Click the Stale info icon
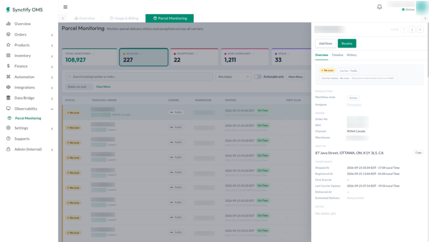This screenshot has height=242, width=429. 289,54
